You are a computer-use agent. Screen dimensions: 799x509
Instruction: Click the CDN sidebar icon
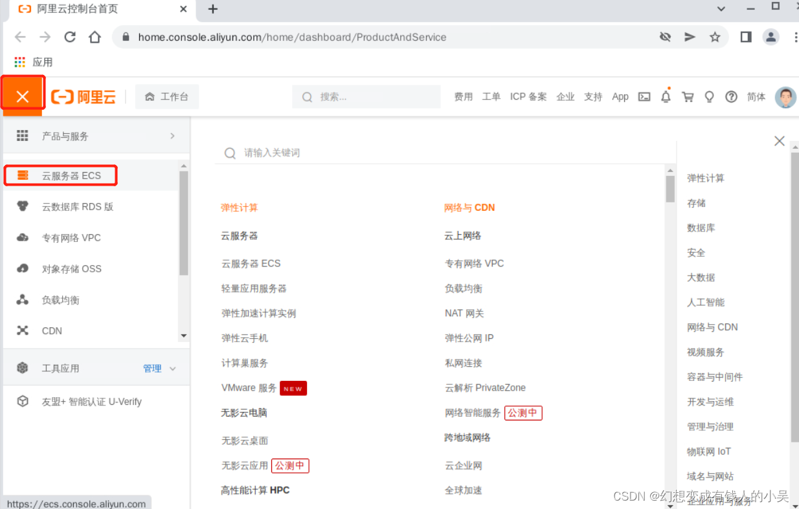[x=23, y=330]
